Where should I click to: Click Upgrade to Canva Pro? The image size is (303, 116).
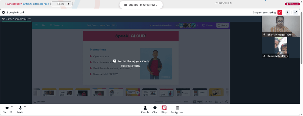pyautogui.click(x=160, y=25)
